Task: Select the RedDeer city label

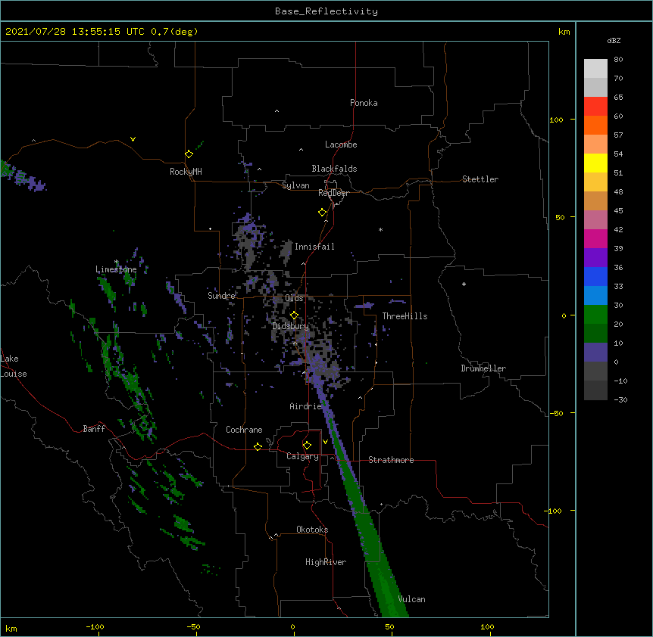Action: coord(333,193)
